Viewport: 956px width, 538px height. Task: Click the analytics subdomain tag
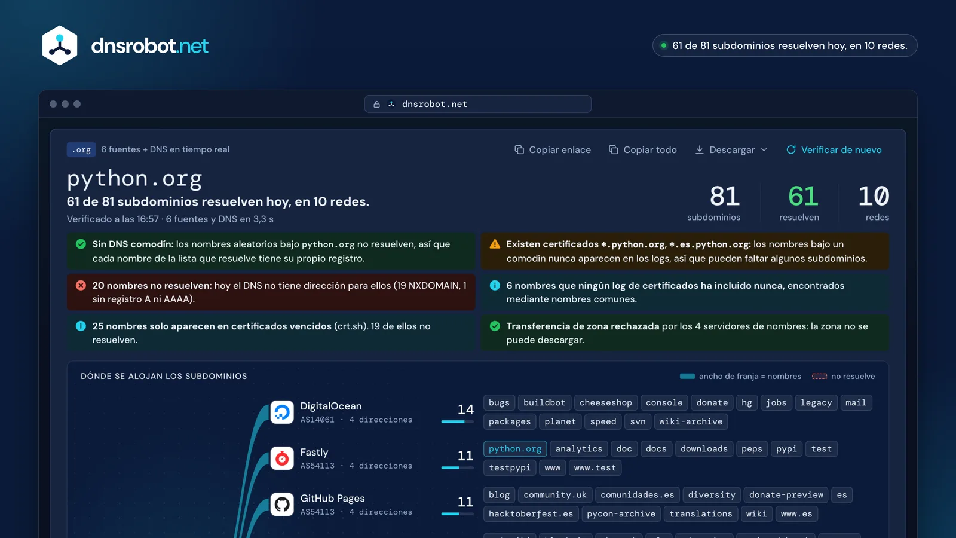tap(579, 449)
